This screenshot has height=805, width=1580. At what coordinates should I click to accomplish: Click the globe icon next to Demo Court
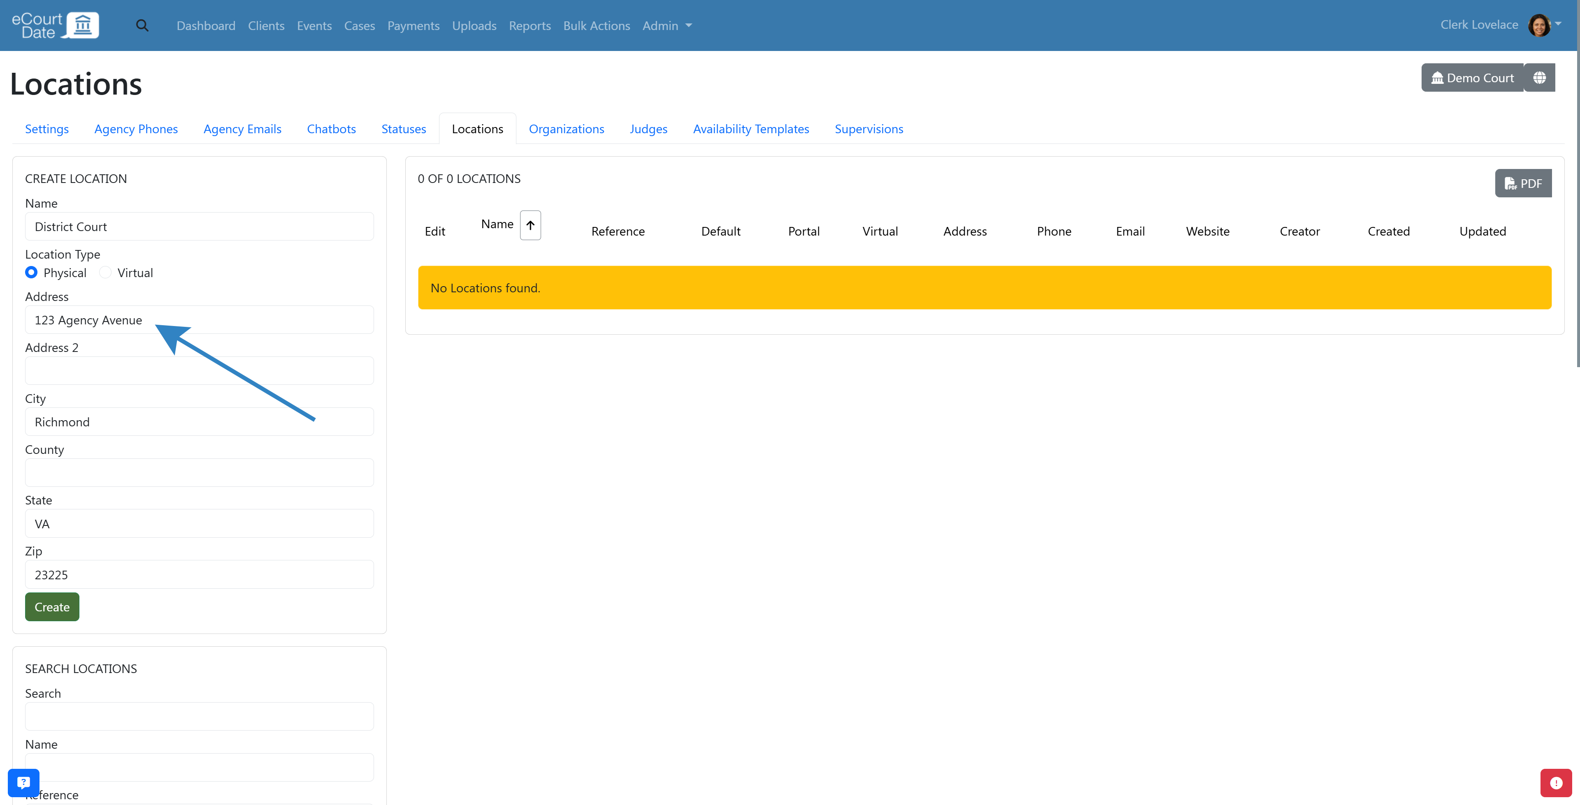tap(1540, 78)
